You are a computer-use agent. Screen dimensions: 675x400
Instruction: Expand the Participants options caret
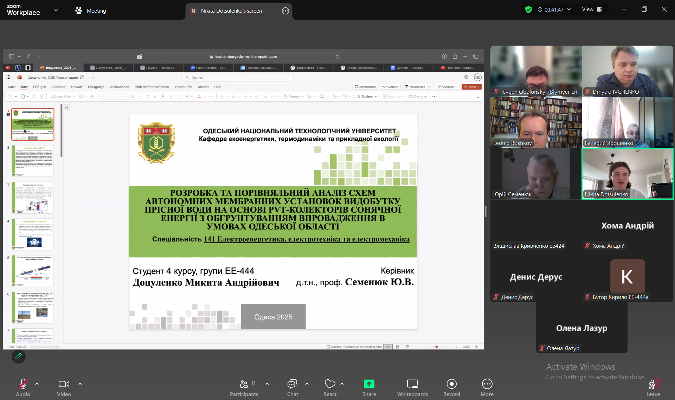(267, 384)
